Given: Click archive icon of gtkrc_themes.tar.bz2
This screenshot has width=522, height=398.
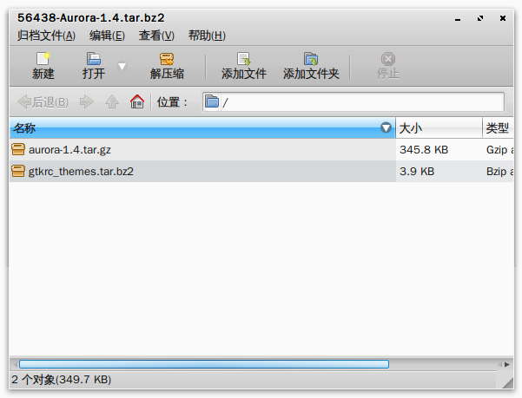Looking at the screenshot, I should tap(18, 171).
